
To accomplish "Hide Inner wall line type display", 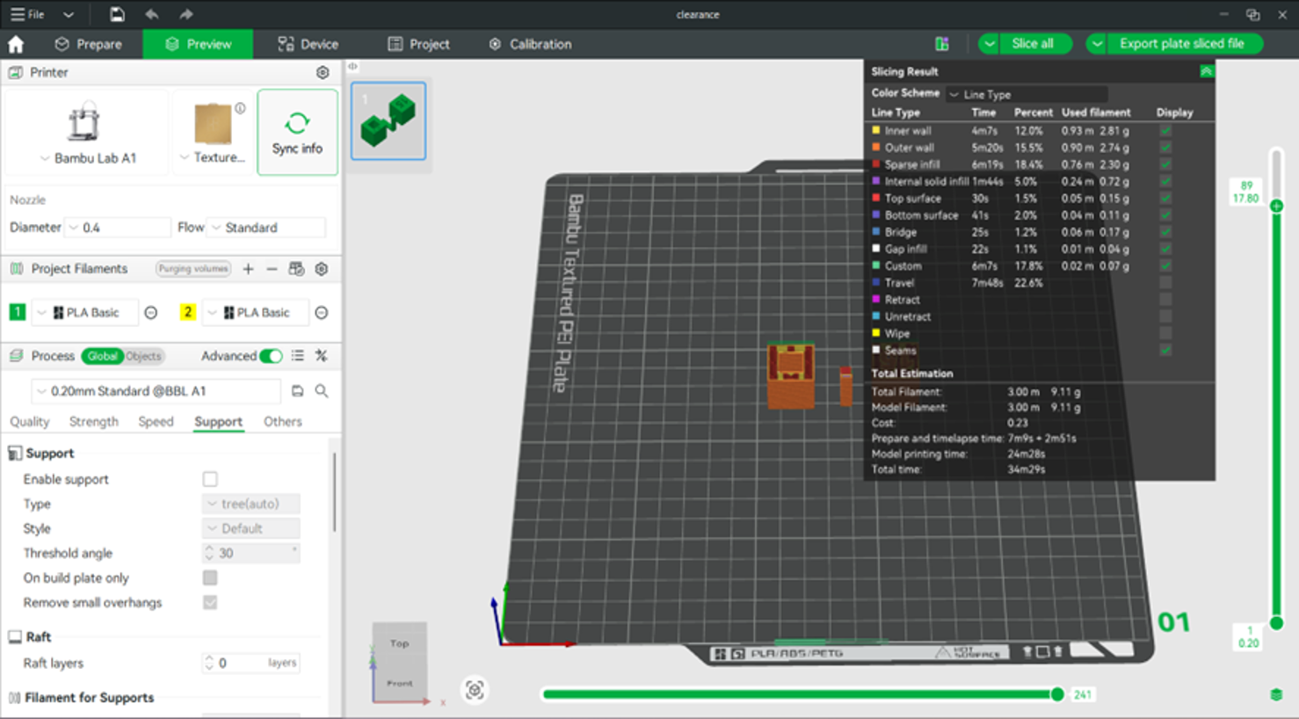I will [1165, 131].
